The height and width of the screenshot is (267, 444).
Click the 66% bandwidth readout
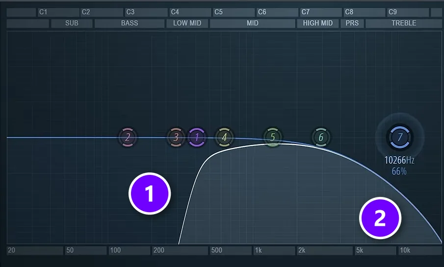coord(399,171)
